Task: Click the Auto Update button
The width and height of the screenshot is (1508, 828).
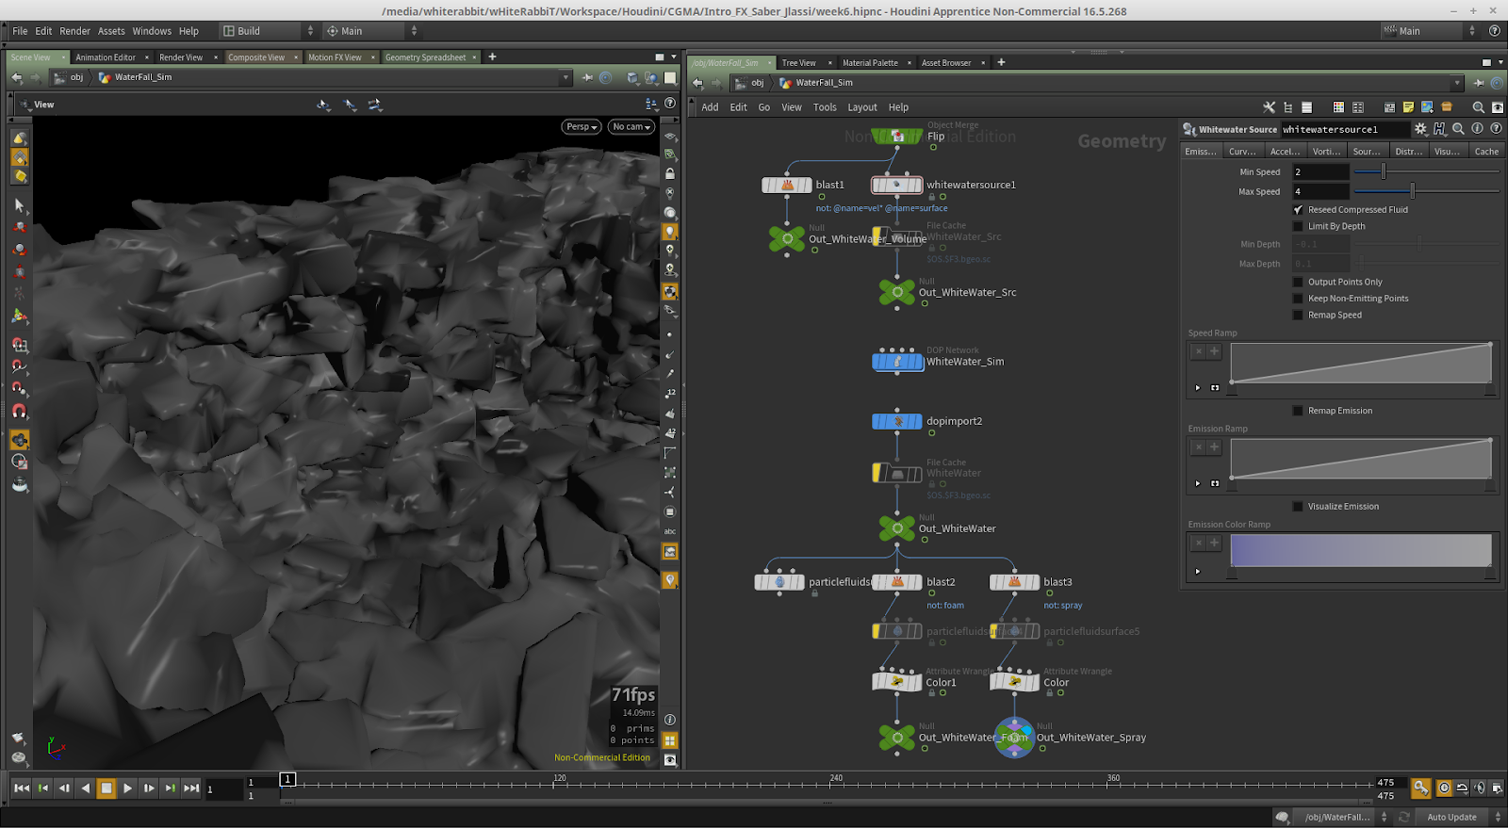Action: pyautogui.click(x=1451, y=818)
